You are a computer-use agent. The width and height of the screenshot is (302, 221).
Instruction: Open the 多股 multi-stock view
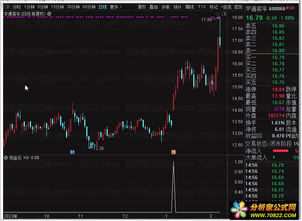166,7
